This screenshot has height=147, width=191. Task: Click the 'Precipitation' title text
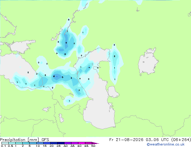13,140
